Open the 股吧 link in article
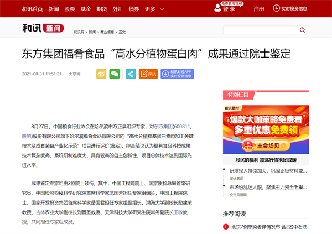Image resolution: width=332 pixels, height=234 pixels. pyautogui.click(x=27, y=136)
